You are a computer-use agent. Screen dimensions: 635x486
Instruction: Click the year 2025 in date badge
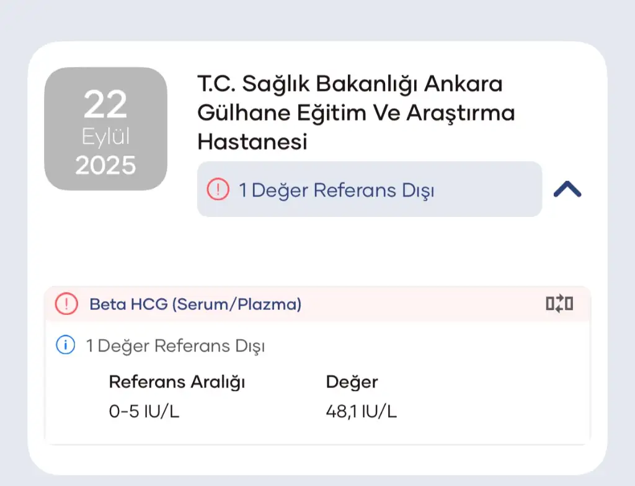point(105,165)
